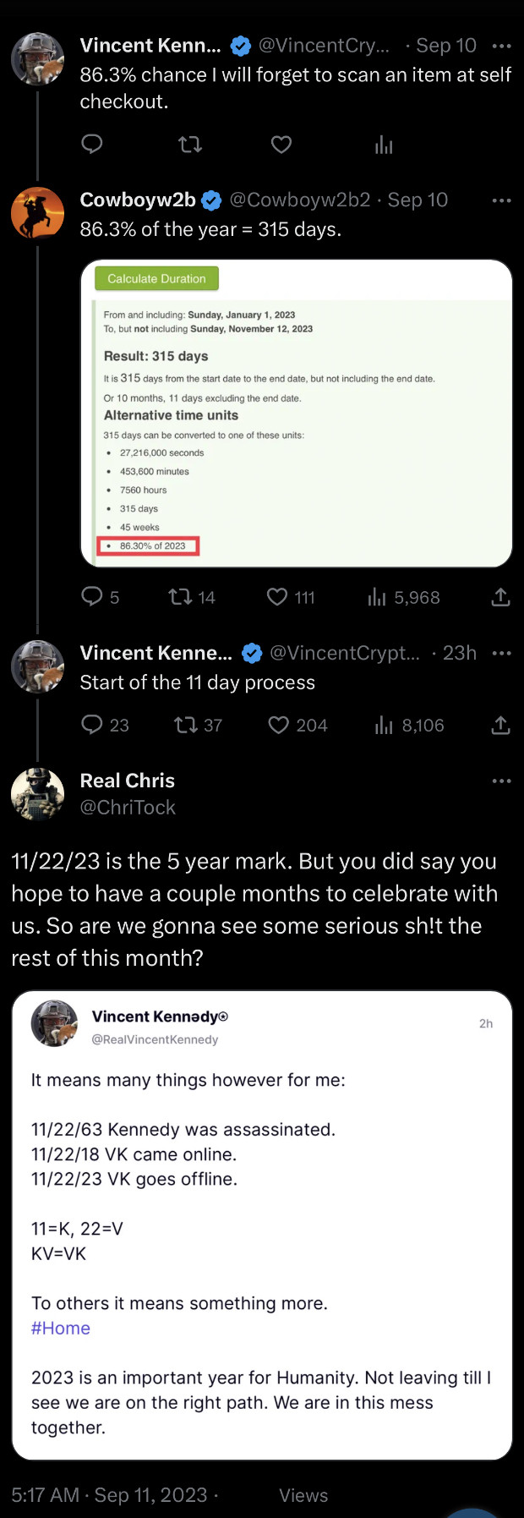The width and height of the screenshot is (524, 1518).
Task: Like the 'Start of the 11 day process' tweet
Action: pos(279,725)
